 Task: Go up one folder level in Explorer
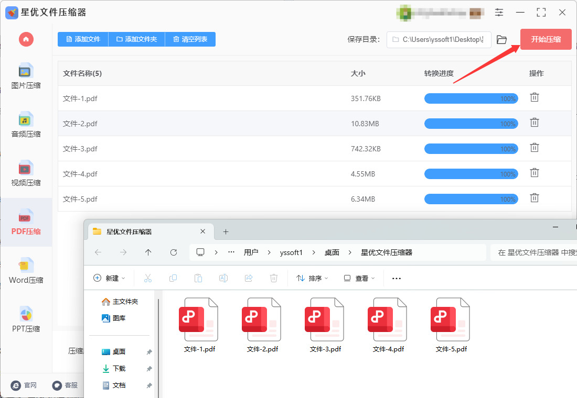(x=148, y=252)
